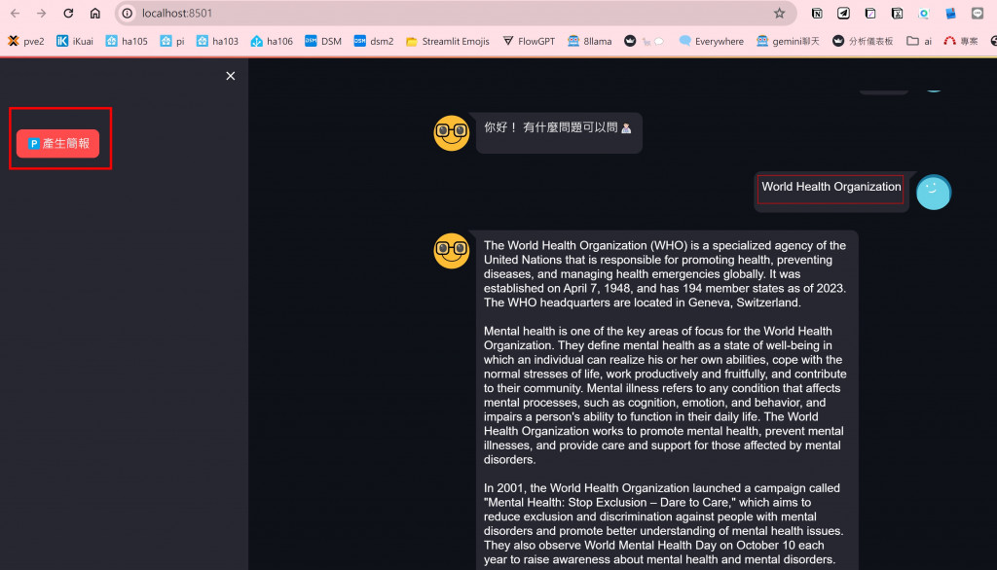
Task: Click the blue user avatar
Action: point(934,192)
